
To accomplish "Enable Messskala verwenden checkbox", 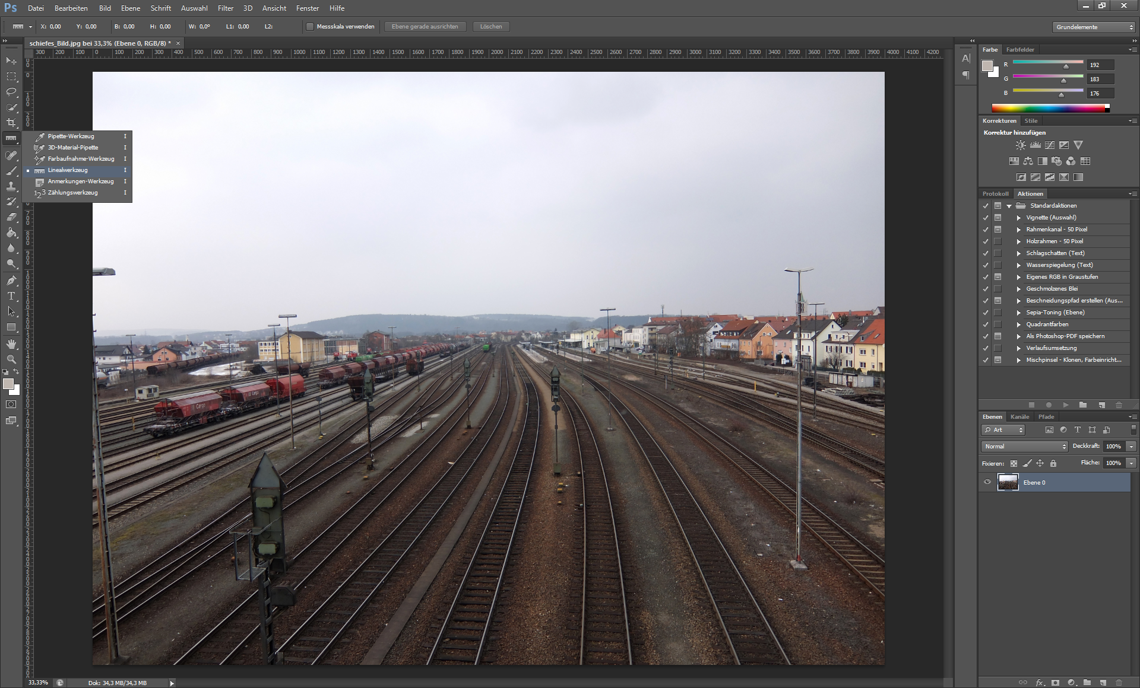I will click(x=310, y=27).
